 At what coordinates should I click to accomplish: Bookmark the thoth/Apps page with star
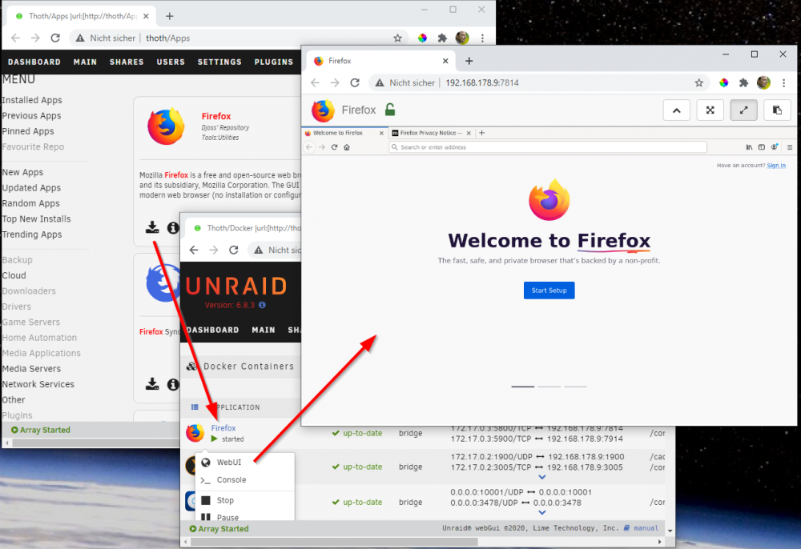[397, 38]
